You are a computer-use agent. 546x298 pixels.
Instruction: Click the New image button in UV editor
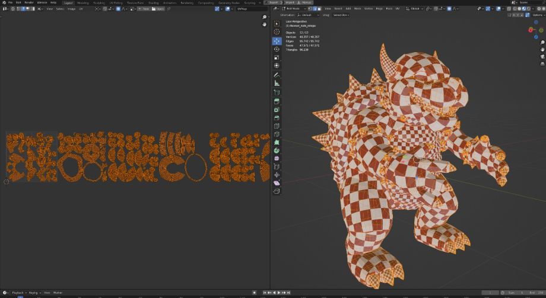click(144, 9)
